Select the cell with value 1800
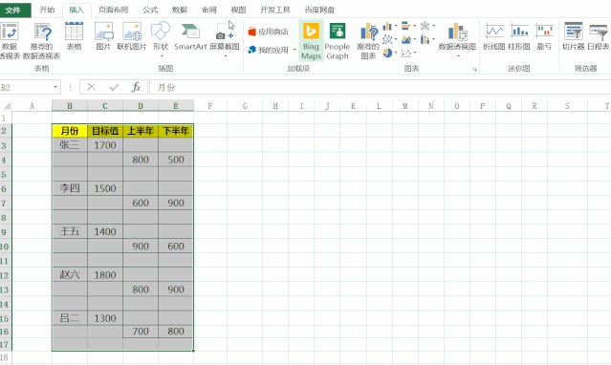This screenshot has width=611, height=365. pos(105,275)
